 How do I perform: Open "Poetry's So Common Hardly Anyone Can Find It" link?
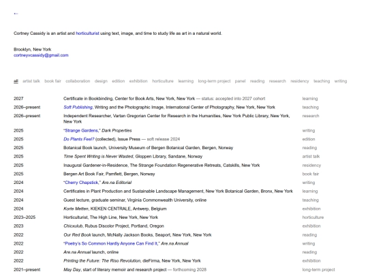pyautogui.click(x=112, y=243)
